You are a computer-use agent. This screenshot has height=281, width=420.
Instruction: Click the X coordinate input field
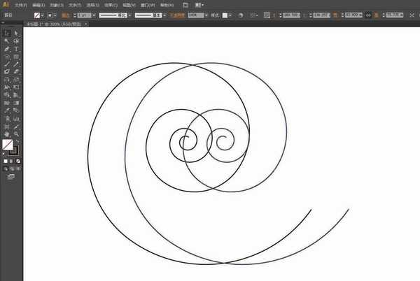pos(293,14)
